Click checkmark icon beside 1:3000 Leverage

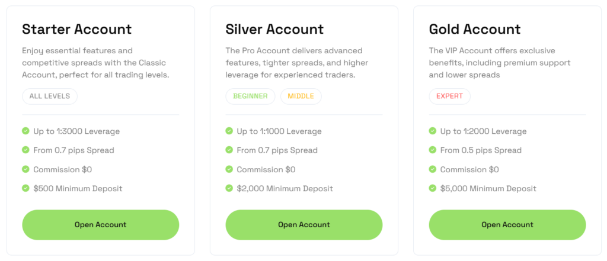point(25,131)
